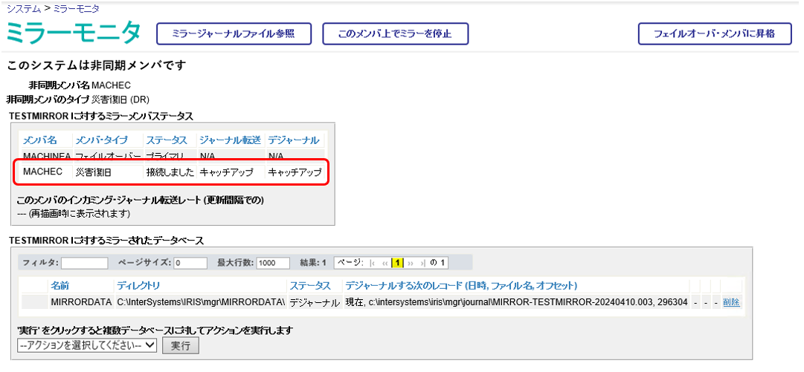Image resolution: width=804 pixels, height=372 pixels.
Task: Go to last page pagination icon
Action: [x=422, y=263]
